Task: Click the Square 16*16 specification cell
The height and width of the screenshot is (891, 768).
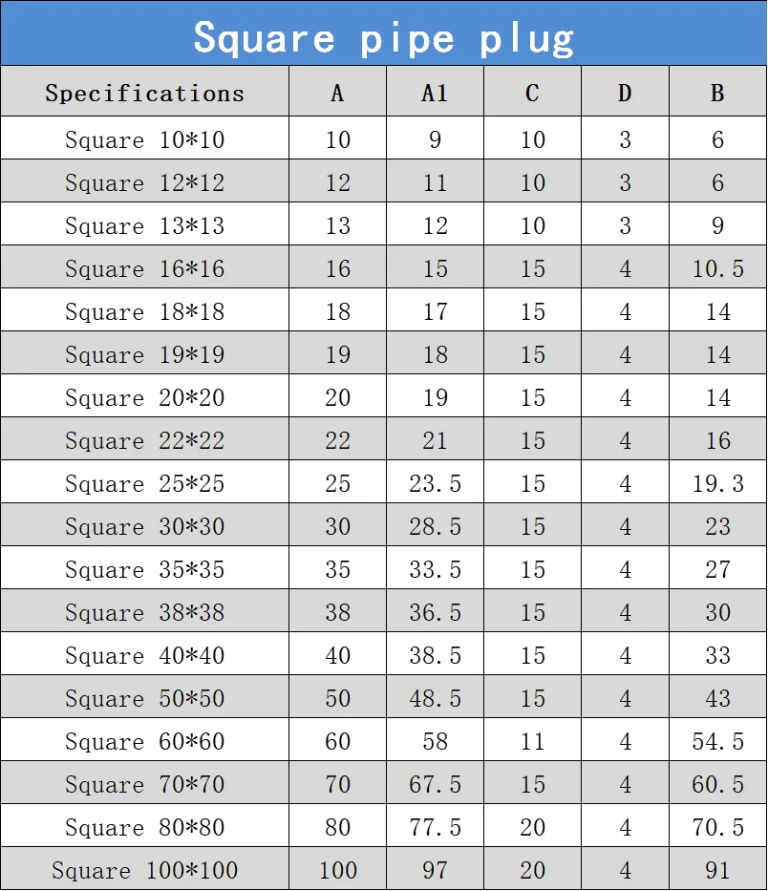Action: (x=145, y=267)
